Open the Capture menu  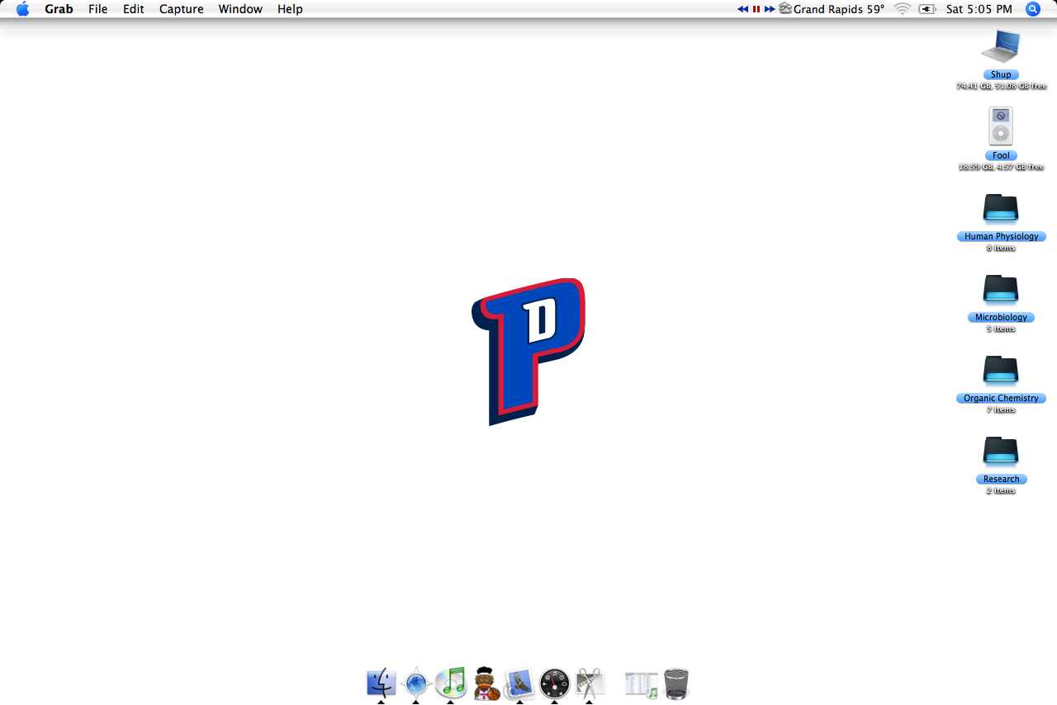pos(181,9)
